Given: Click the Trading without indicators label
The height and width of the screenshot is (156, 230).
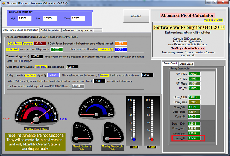Looking at the screenshot, I should (x=187, y=48).
